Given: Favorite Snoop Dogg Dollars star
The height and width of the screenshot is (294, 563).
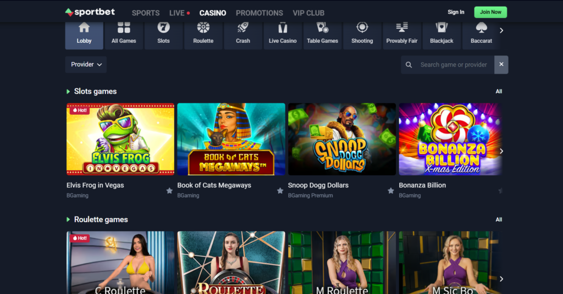Looking at the screenshot, I should coord(391,191).
